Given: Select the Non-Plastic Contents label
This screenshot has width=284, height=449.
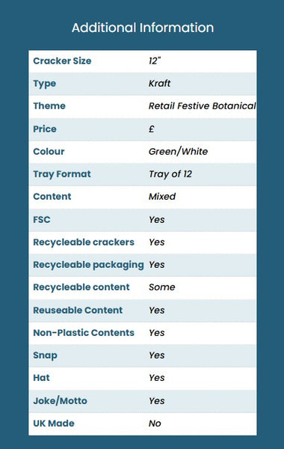Looking at the screenshot, I should click(84, 333).
